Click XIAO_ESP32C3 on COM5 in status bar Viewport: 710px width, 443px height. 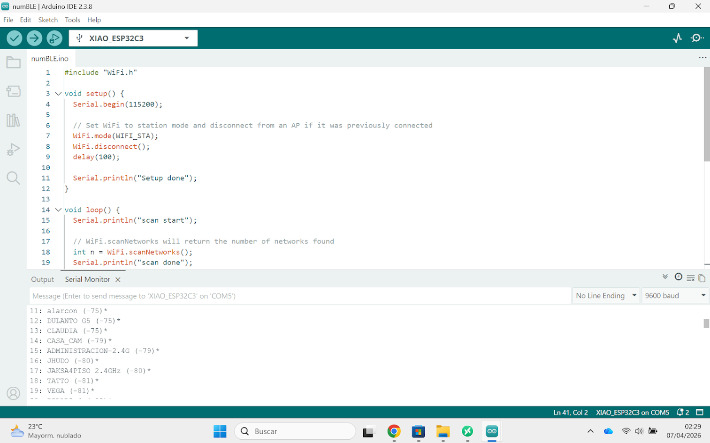pos(633,413)
